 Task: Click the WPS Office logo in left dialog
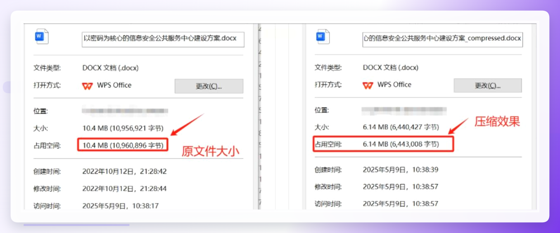pyautogui.click(x=88, y=86)
